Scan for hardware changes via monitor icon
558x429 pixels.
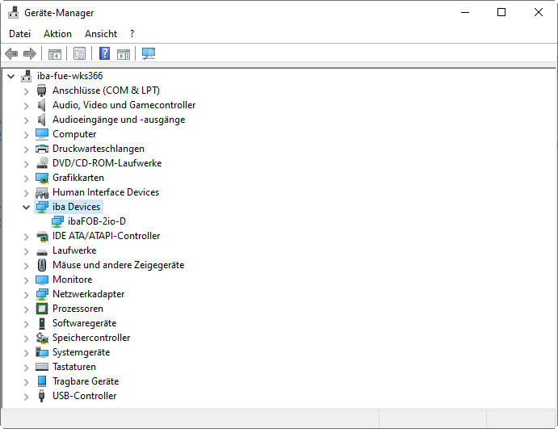149,54
